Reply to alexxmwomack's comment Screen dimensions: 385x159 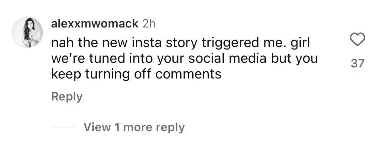point(67,97)
